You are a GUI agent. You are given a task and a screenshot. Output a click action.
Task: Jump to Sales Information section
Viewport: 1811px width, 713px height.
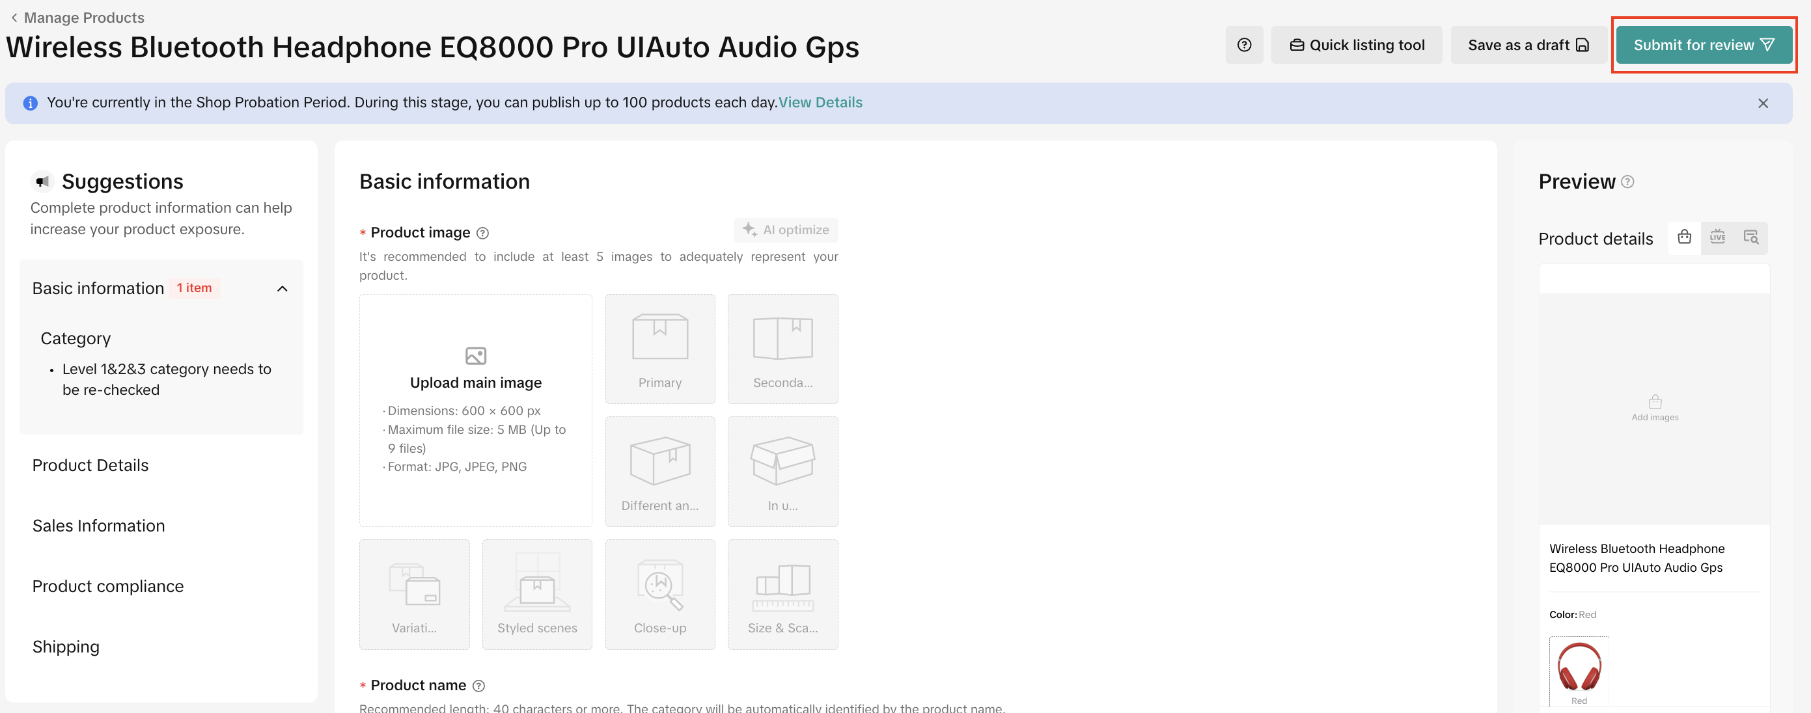[98, 526]
